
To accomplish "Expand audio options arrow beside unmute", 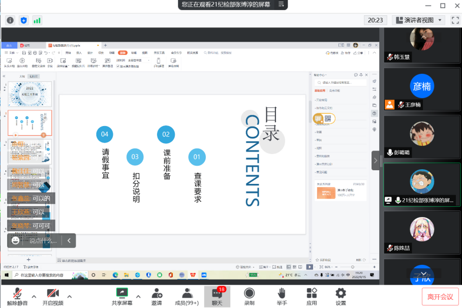I will pos(34,296).
